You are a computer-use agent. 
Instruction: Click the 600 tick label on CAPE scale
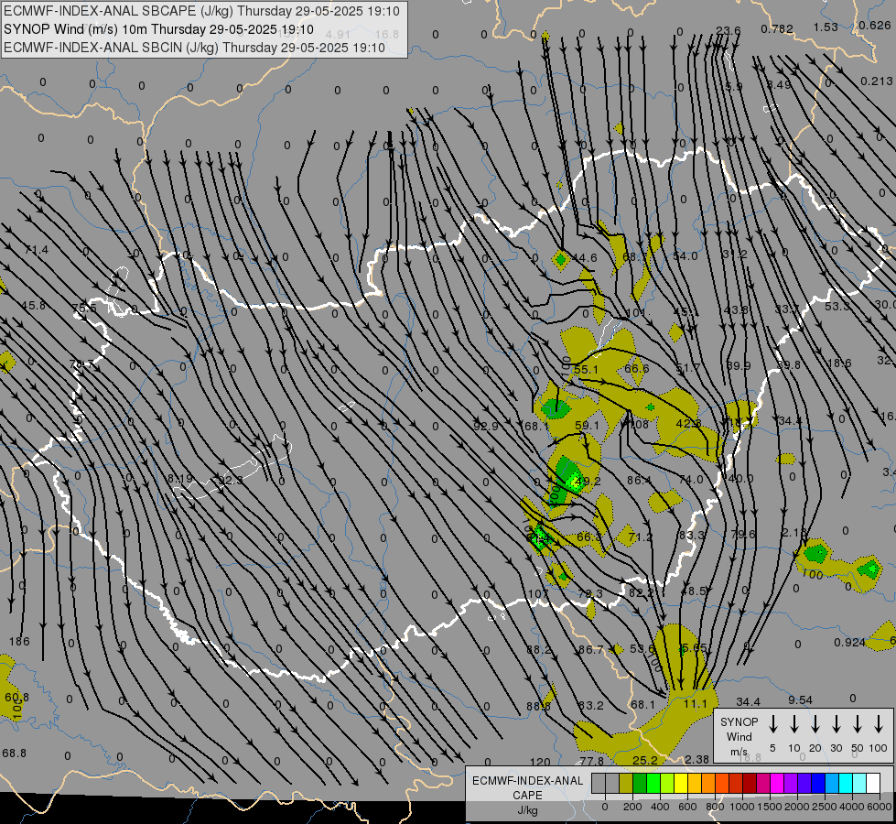(686, 807)
